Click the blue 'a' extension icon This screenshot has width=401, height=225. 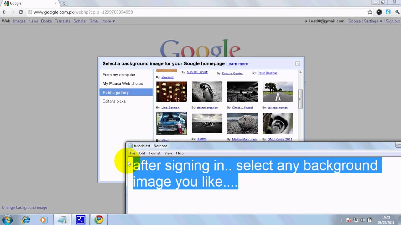[388, 12]
